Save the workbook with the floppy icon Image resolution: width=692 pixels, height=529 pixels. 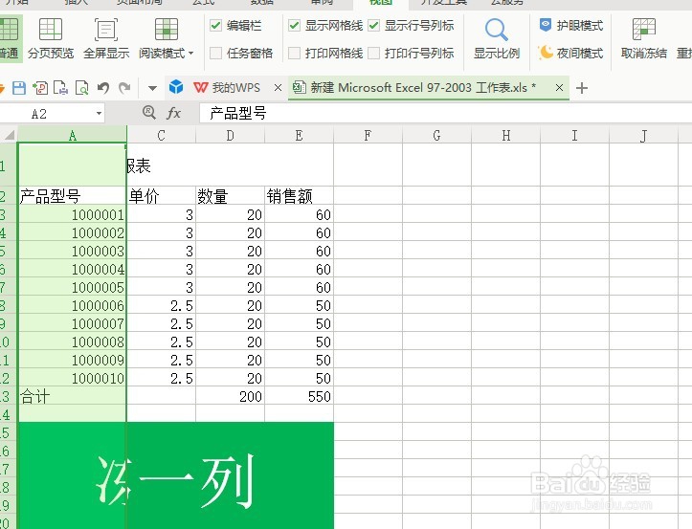[19, 88]
